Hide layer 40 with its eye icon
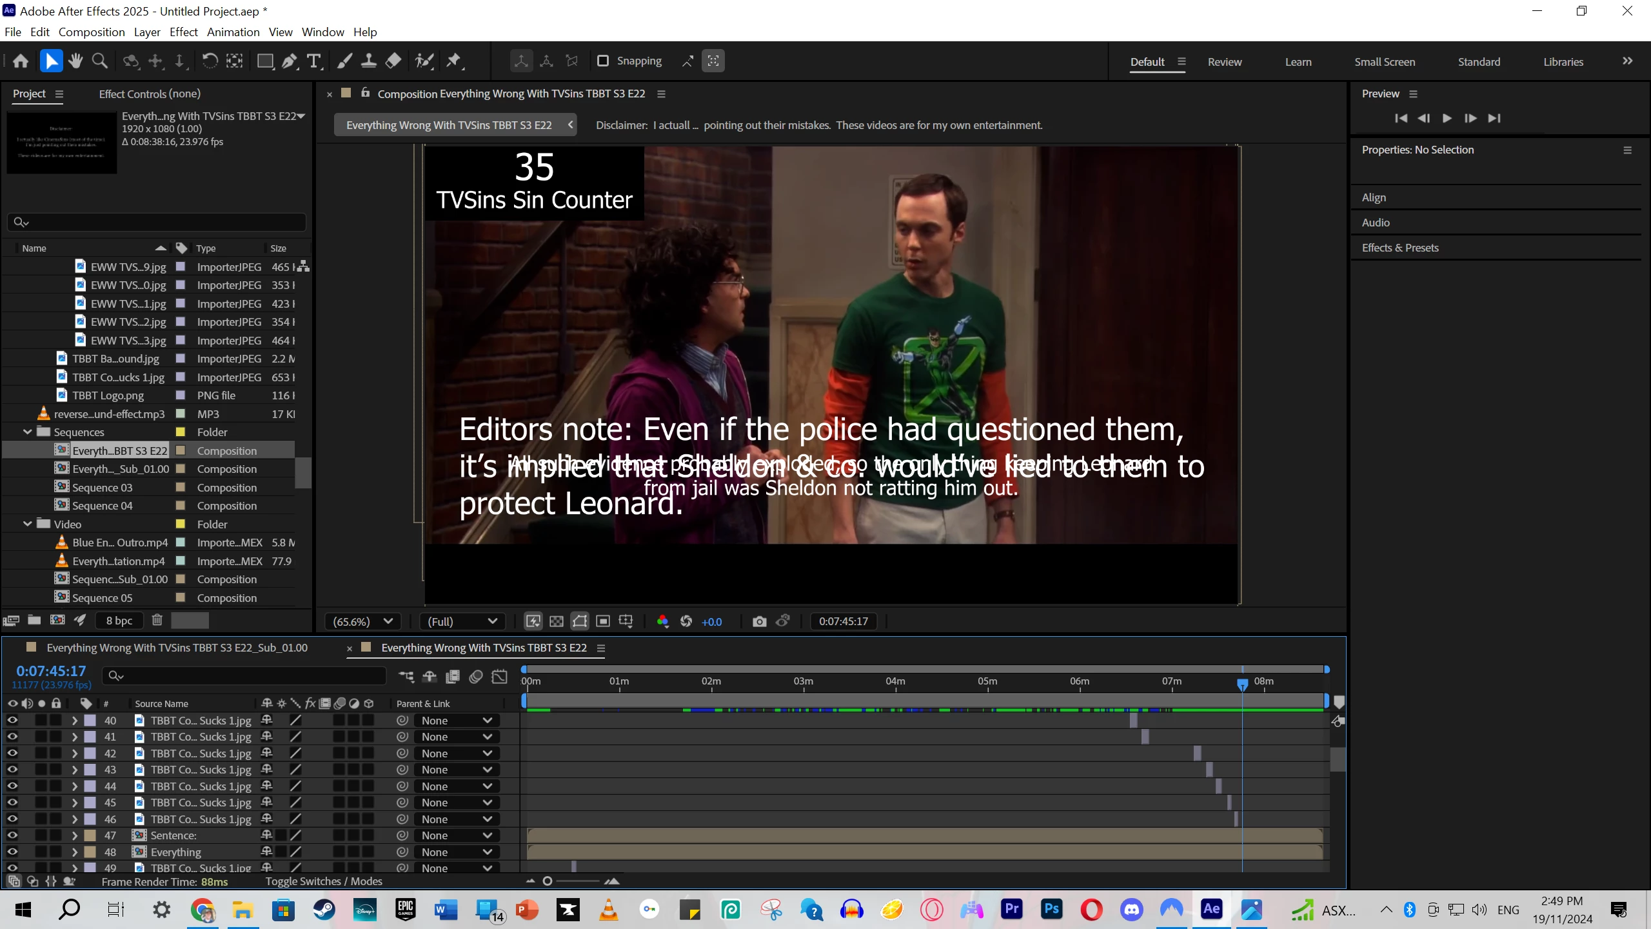Viewport: 1651px width, 929px height. 12,720
